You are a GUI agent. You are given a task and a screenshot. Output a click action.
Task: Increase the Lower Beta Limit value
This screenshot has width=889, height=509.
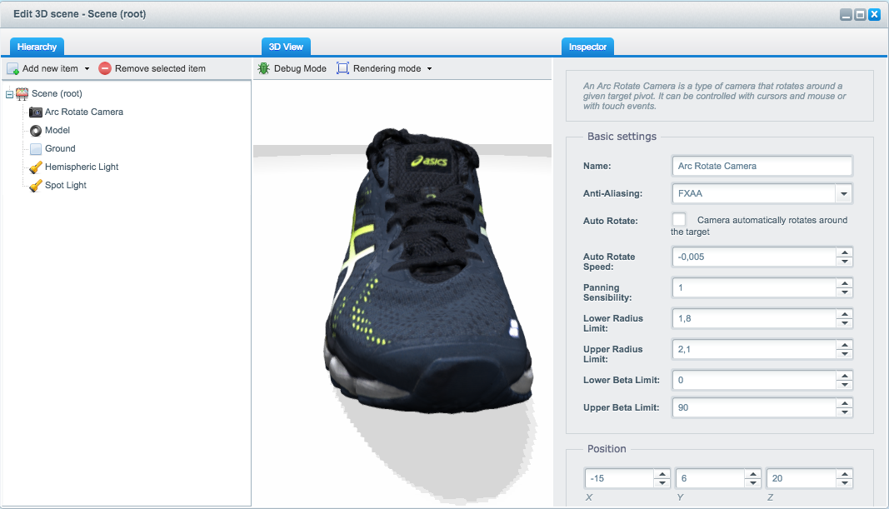(x=845, y=376)
